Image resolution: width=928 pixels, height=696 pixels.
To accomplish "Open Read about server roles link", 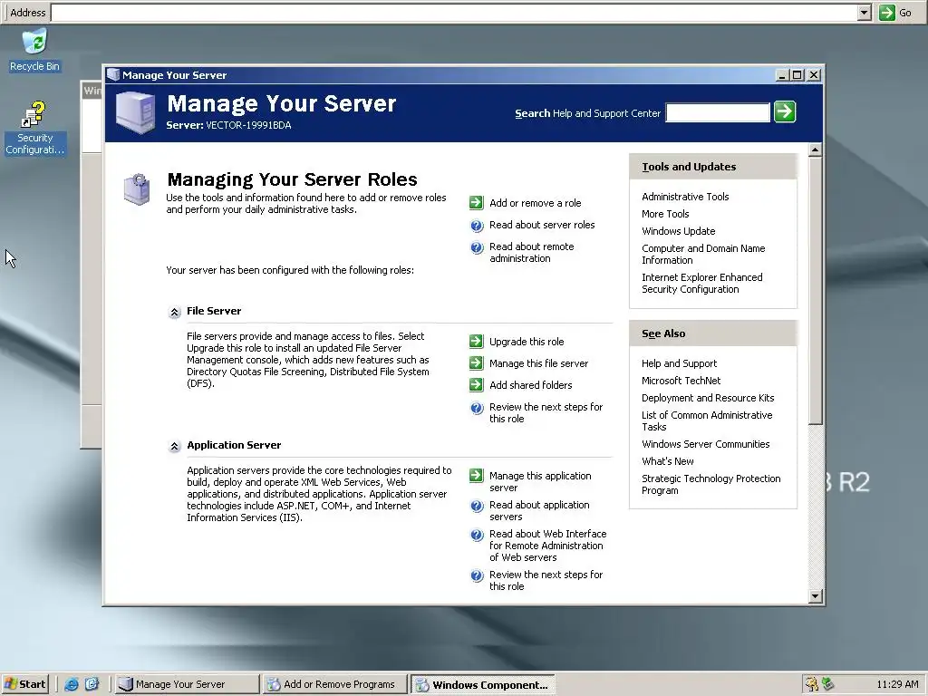I will point(542,225).
